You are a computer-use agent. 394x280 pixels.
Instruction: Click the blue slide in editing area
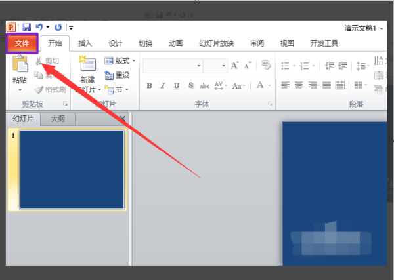(x=334, y=193)
